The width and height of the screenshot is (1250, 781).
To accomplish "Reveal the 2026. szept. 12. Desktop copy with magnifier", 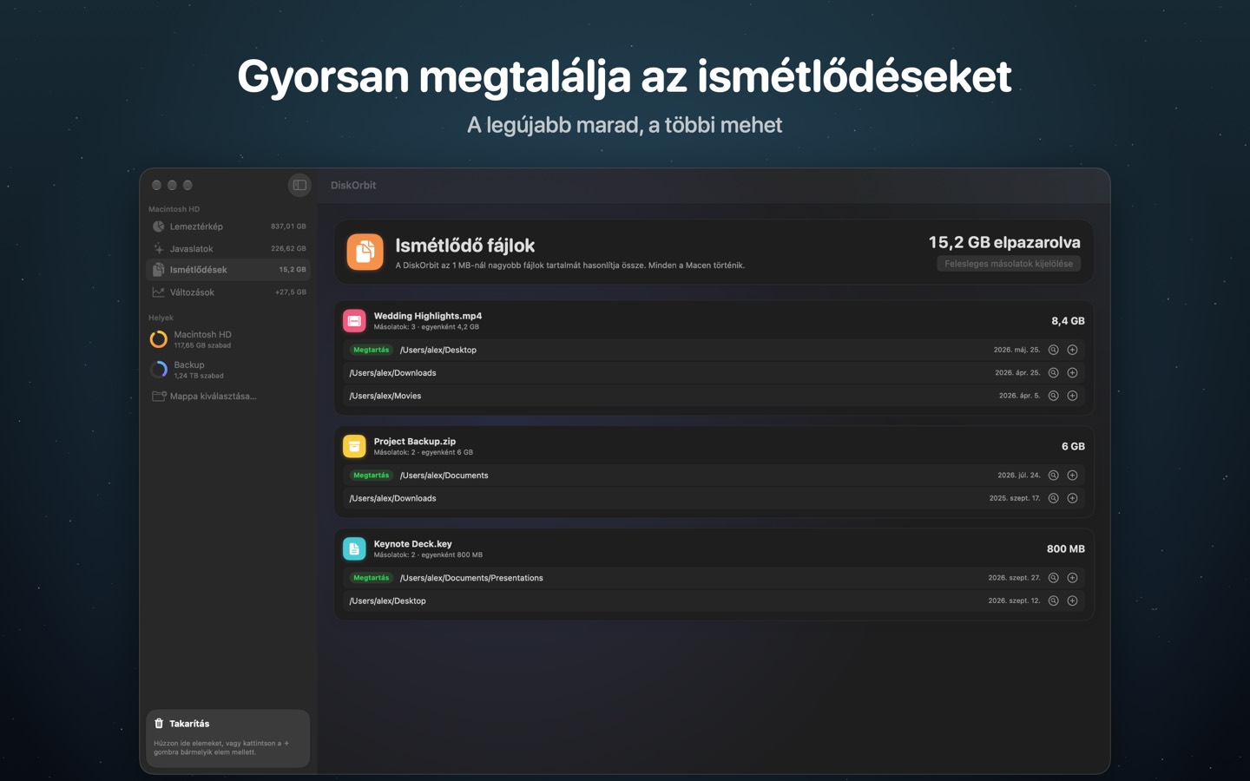I will tap(1053, 601).
